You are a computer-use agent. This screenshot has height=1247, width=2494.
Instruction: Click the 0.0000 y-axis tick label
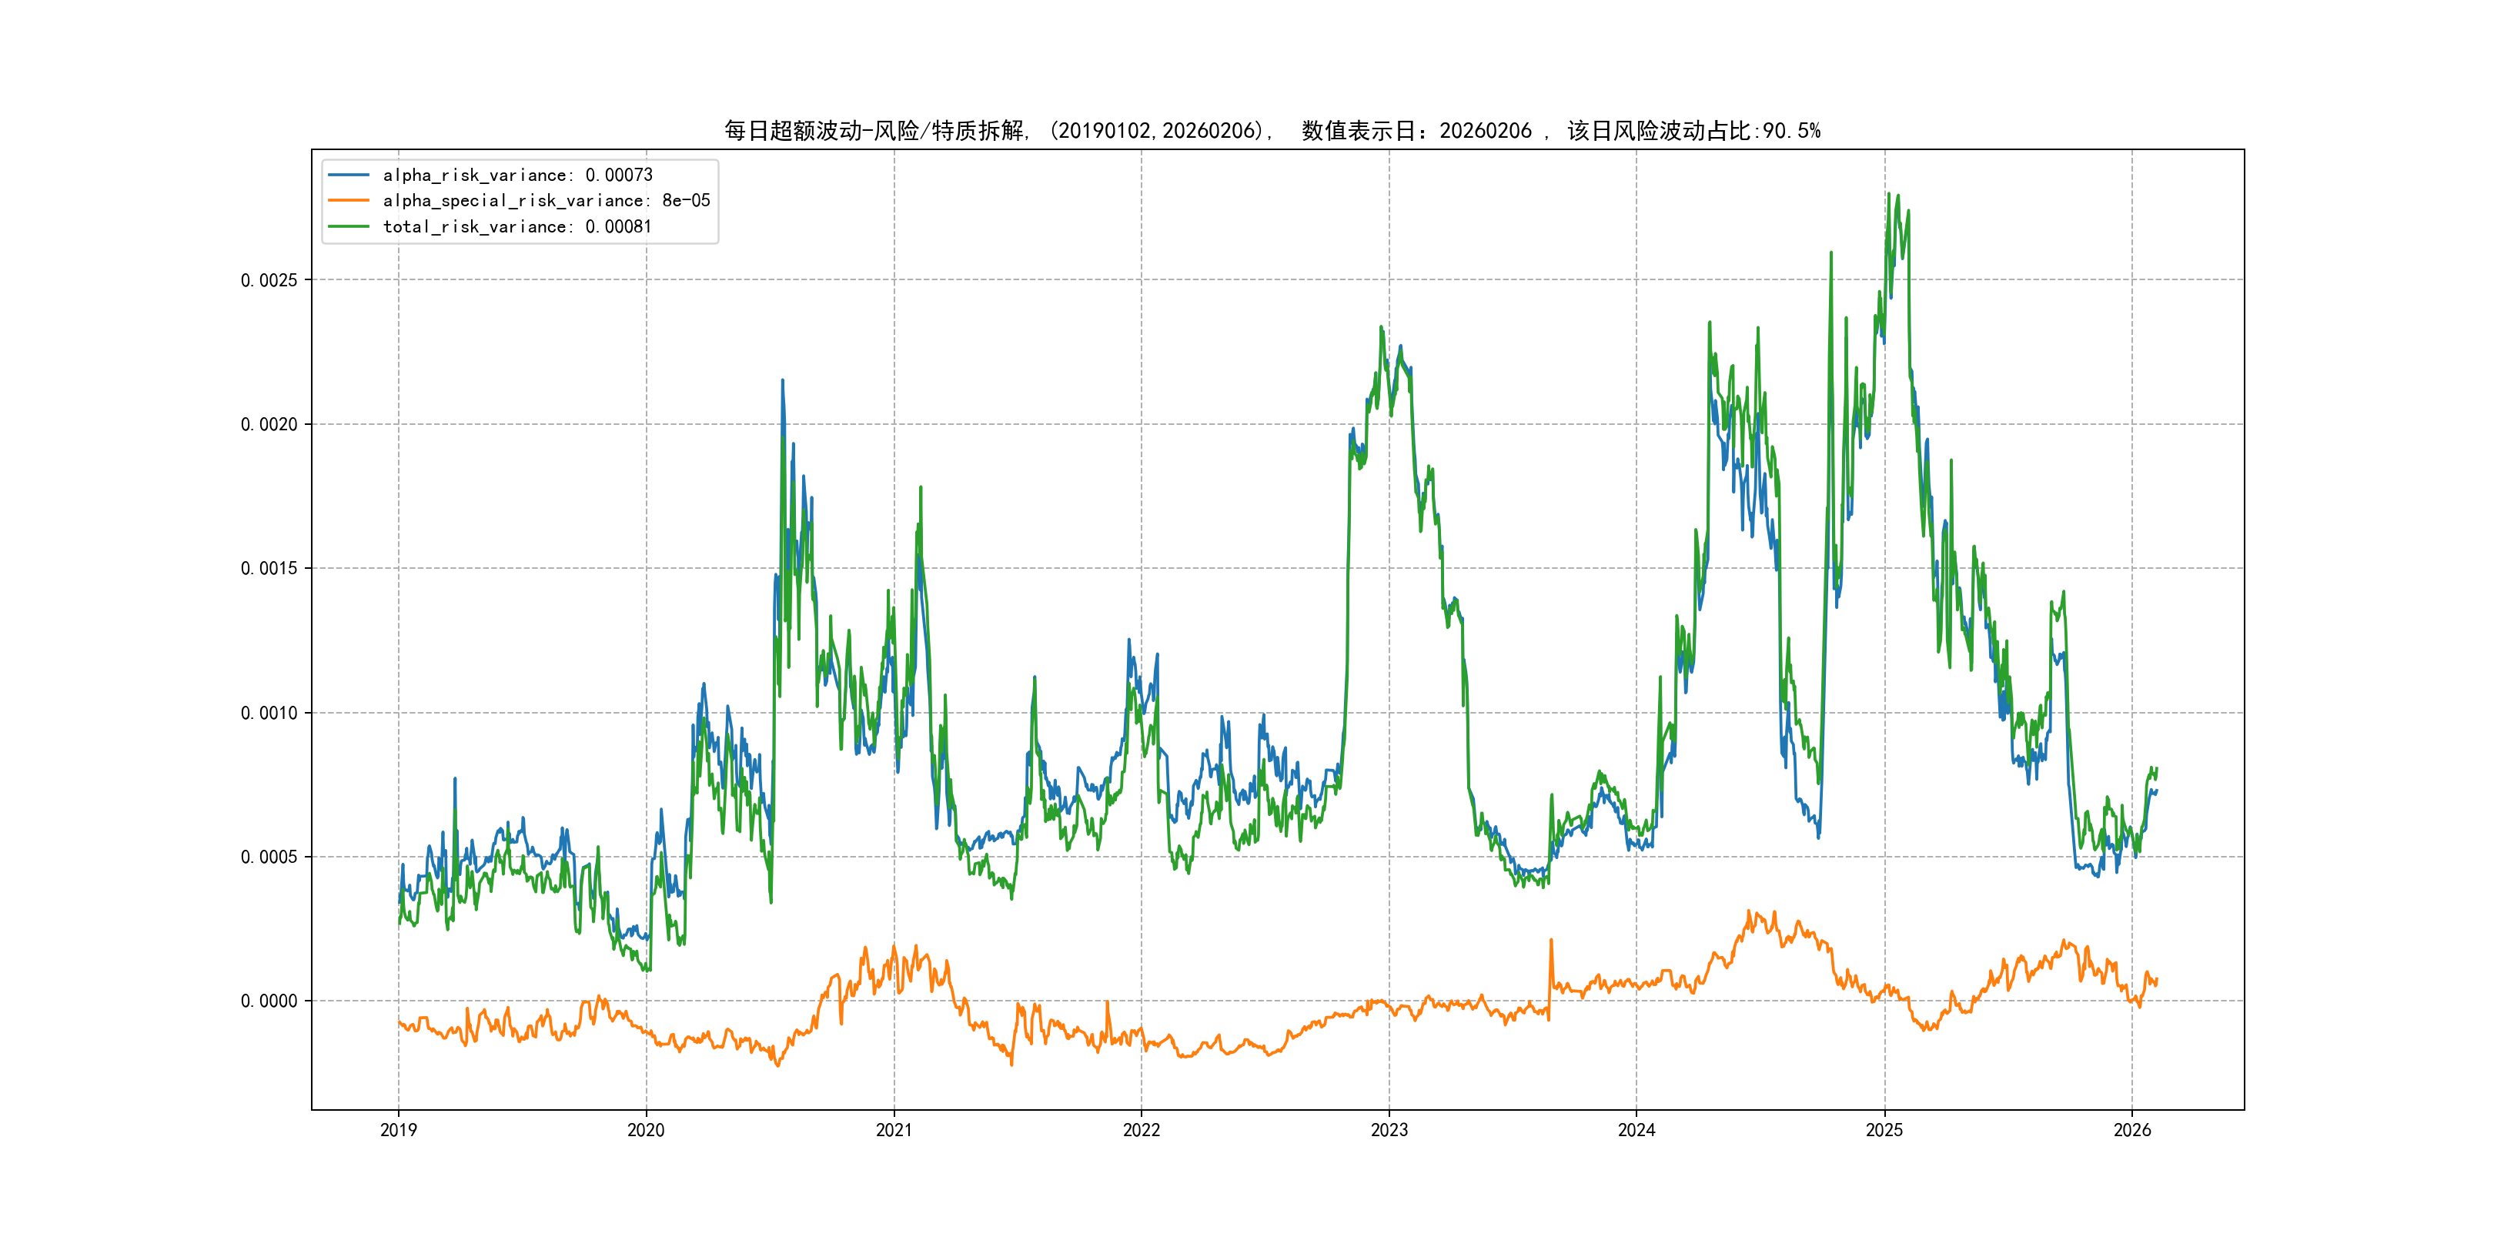269,1001
